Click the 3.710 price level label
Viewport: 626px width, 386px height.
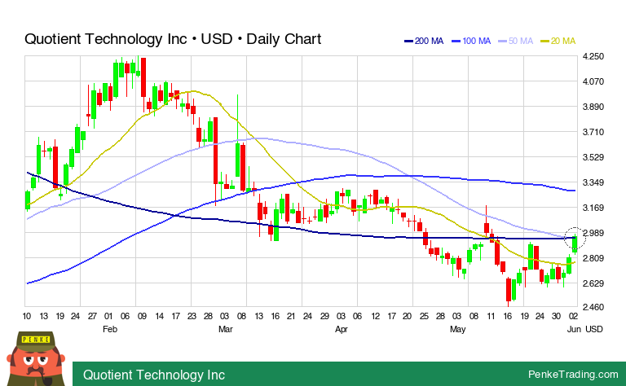point(593,132)
